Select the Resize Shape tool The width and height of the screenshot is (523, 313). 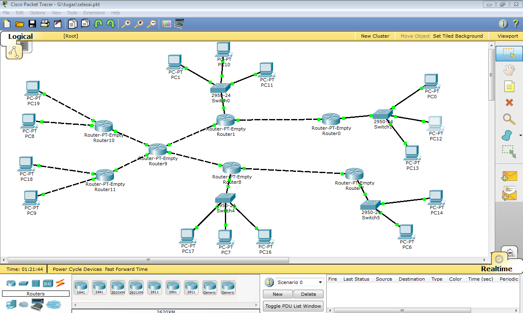coord(509,152)
